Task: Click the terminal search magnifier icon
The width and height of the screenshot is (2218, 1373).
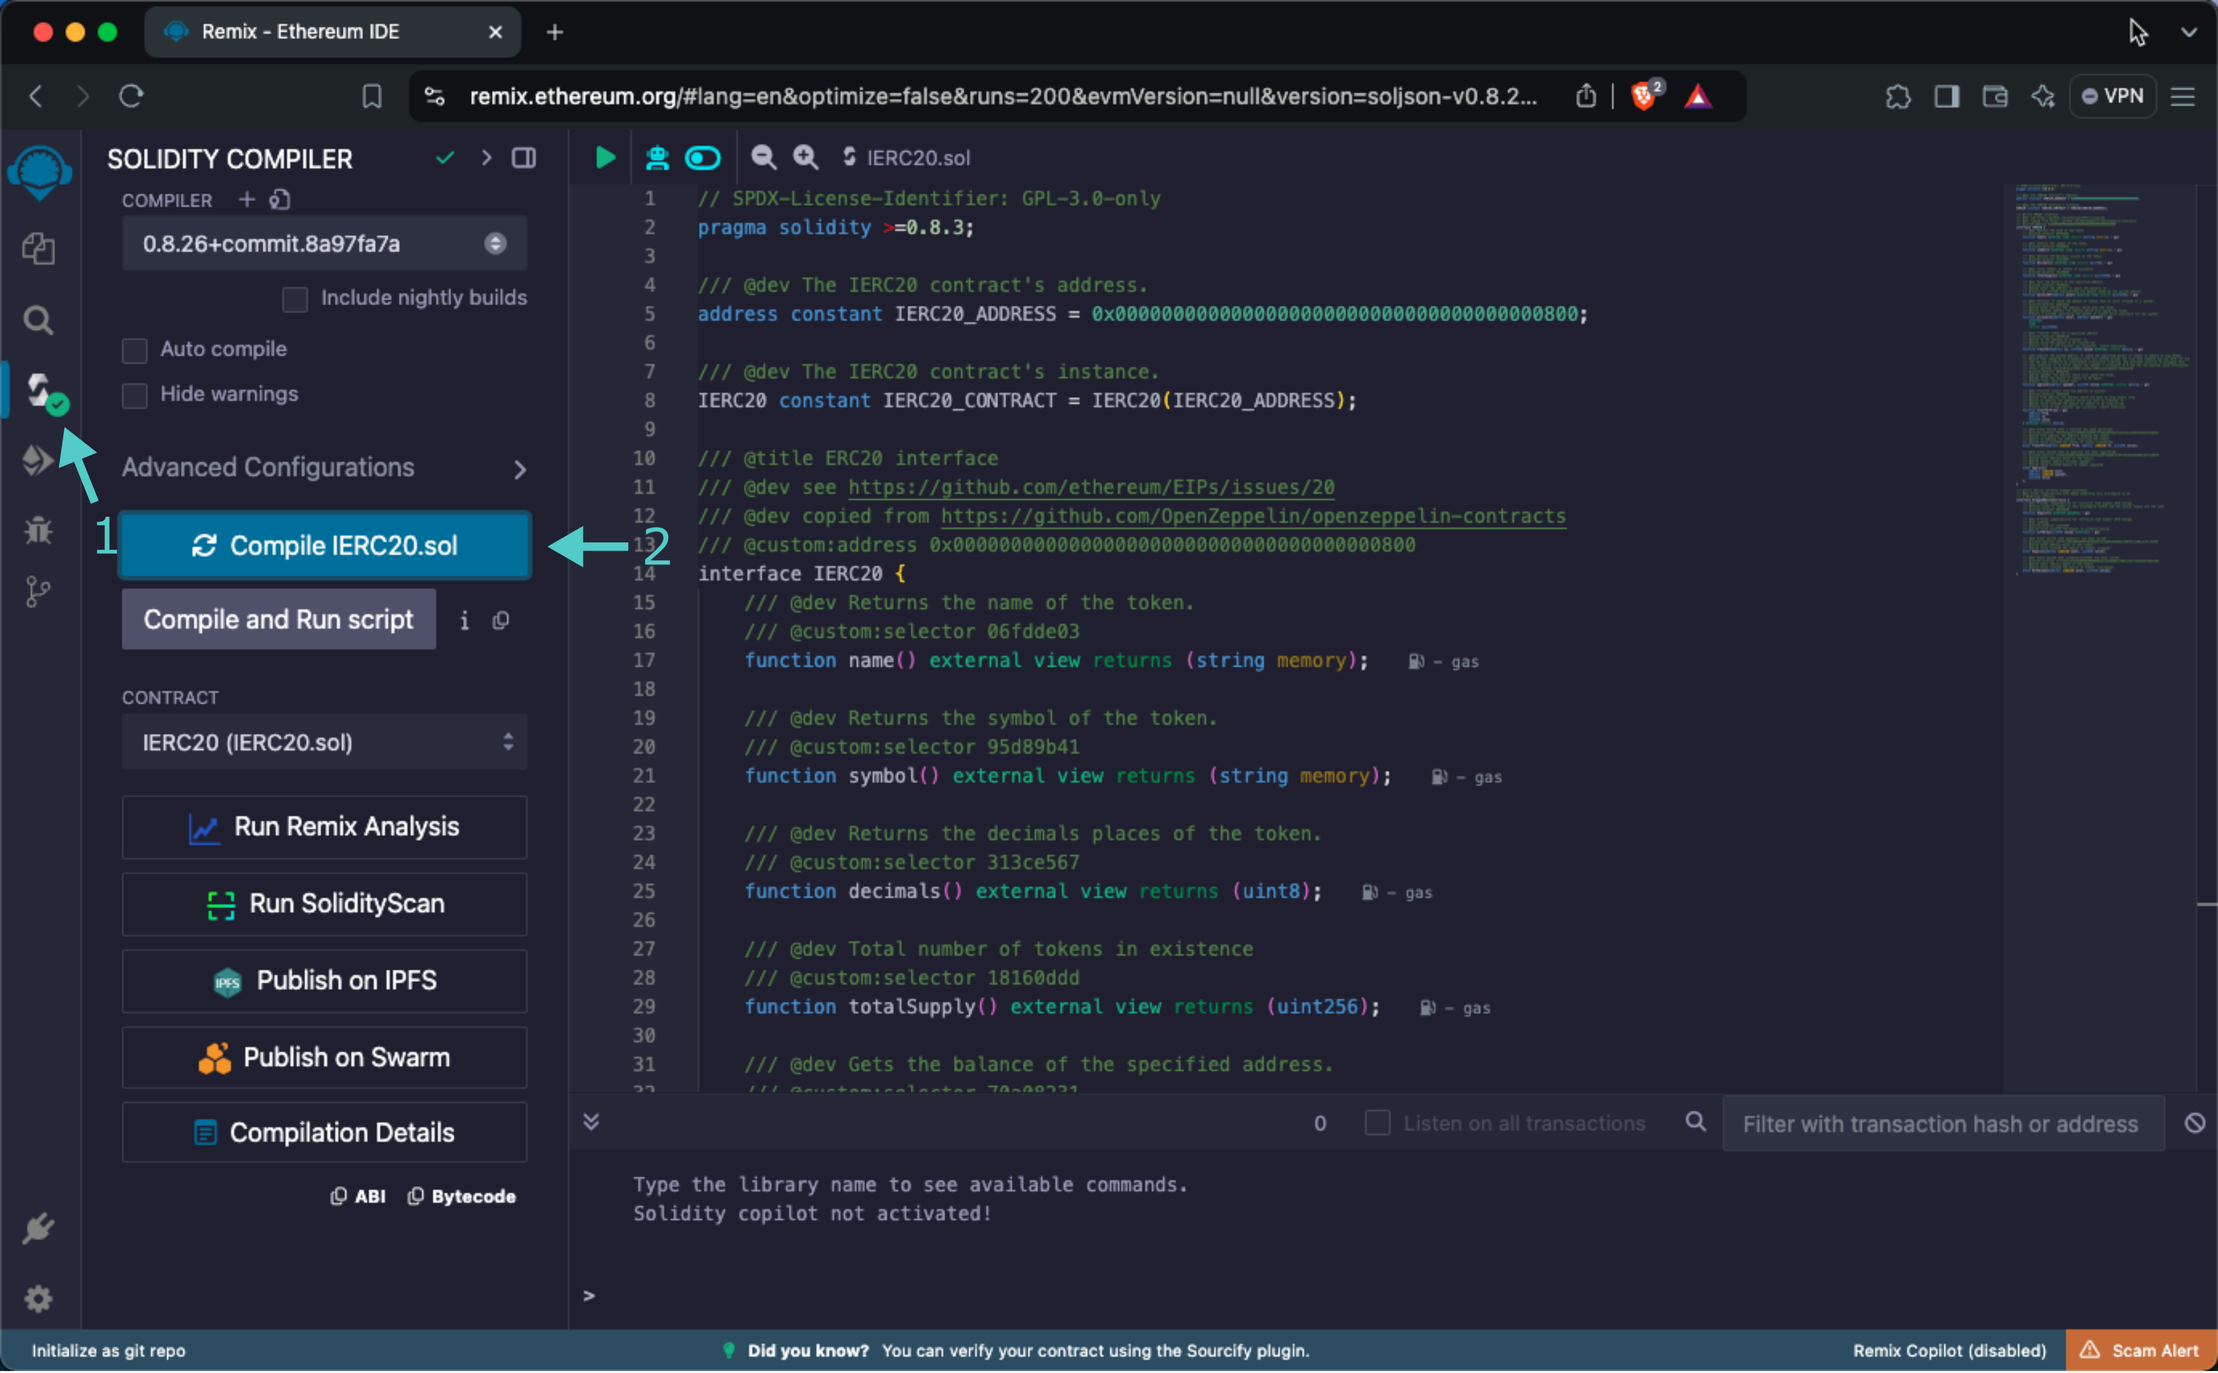Action: click(1695, 1122)
